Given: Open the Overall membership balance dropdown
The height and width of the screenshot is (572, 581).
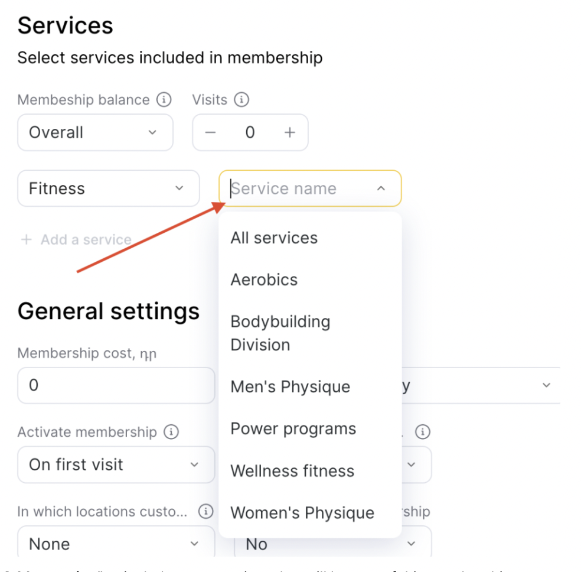Looking at the screenshot, I should click(95, 132).
